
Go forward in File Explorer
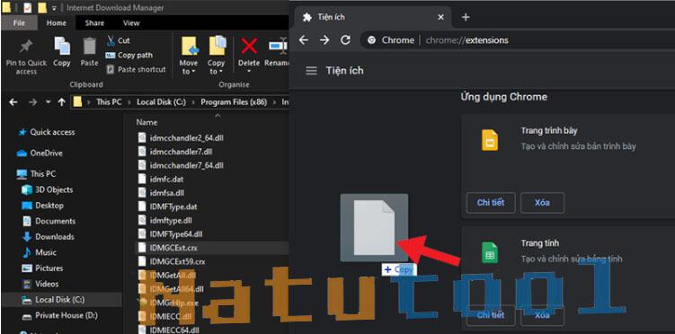click(x=32, y=102)
